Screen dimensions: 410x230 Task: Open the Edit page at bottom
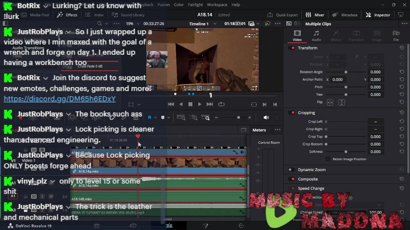coord(169,226)
